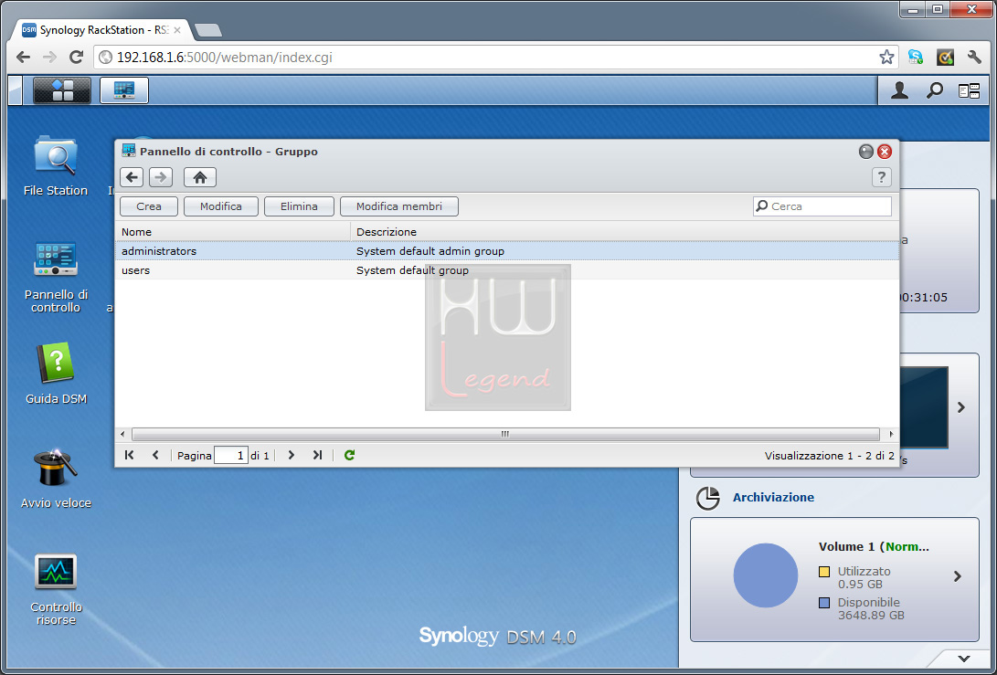This screenshot has width=997, height=675.
Task: Reload the browser page
Action: [76, 58]
